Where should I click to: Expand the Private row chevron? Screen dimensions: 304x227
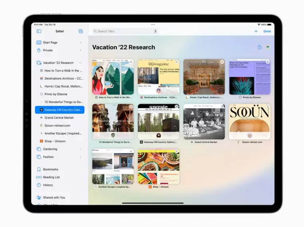80,50
